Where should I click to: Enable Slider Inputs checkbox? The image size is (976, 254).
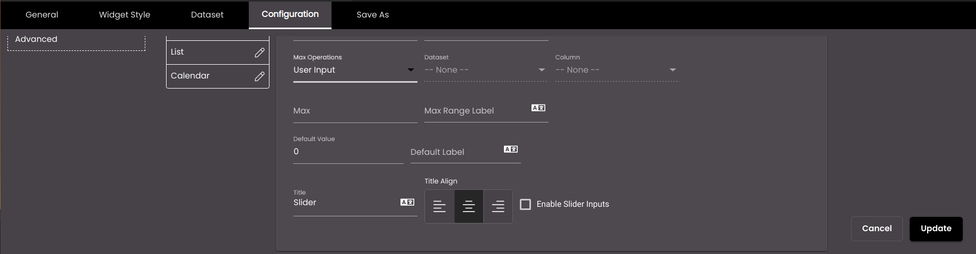525,204
